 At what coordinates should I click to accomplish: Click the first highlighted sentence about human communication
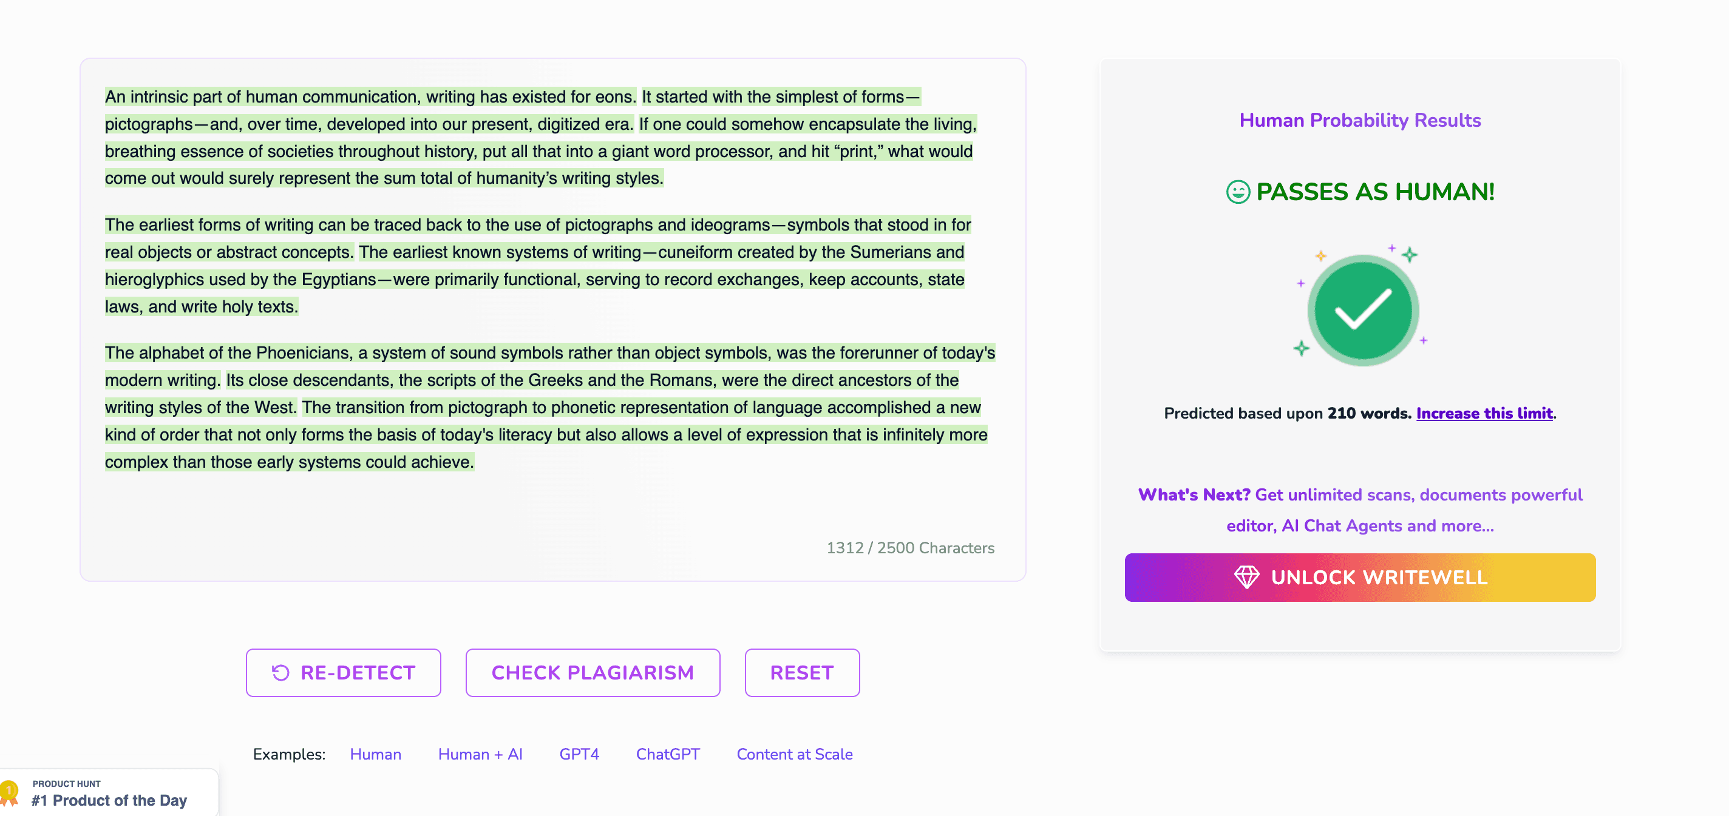pos(370,97)
